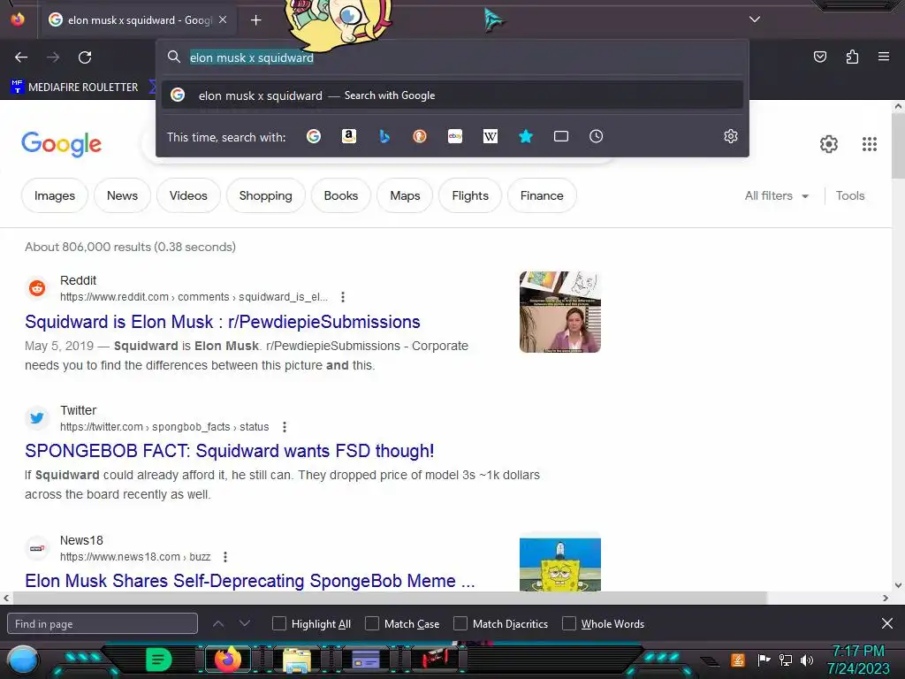Open search settings gear in URL dropdown
905x679 pixels.
pyautogui.click(x=731, y=136)
